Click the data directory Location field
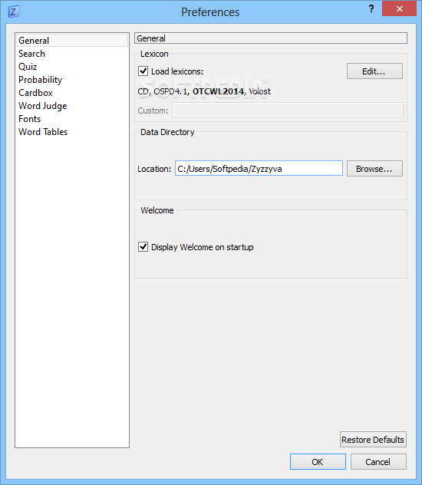The height and width of the screenshot is (485, 422). coord(259,168)
